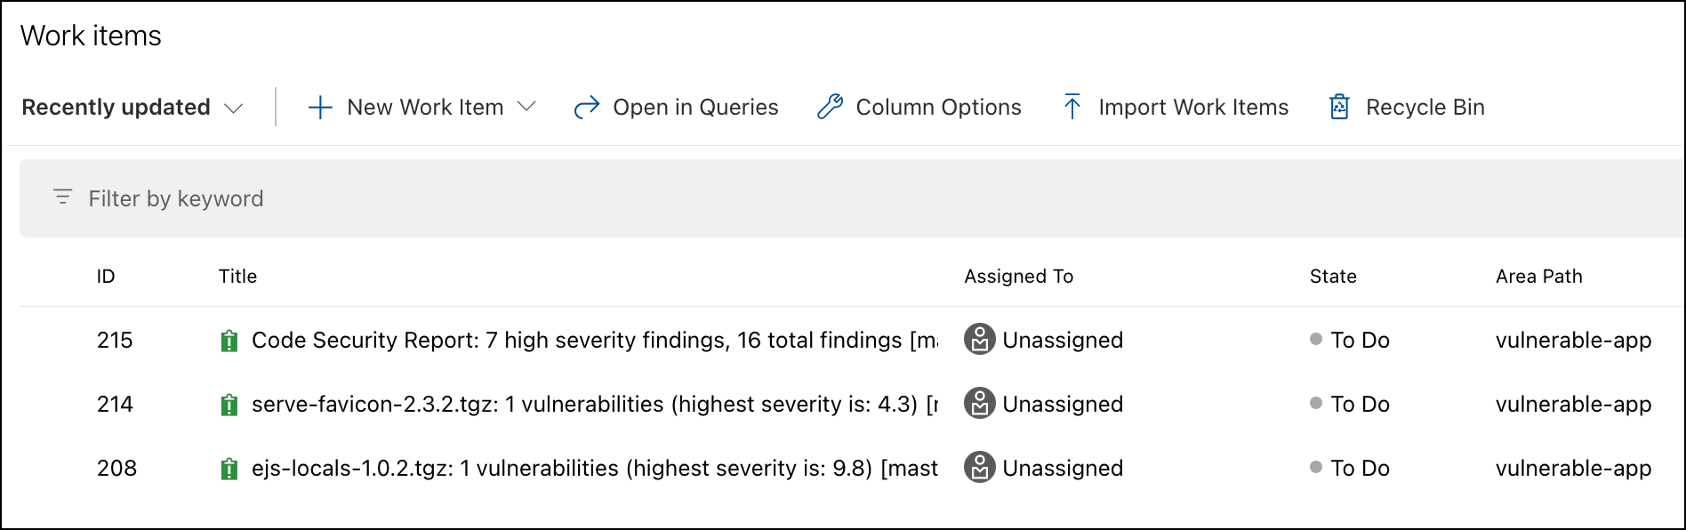Click the filter icon in the keyword bar
This screenshot has height=530, width=1686.
[x=62, y=197]
